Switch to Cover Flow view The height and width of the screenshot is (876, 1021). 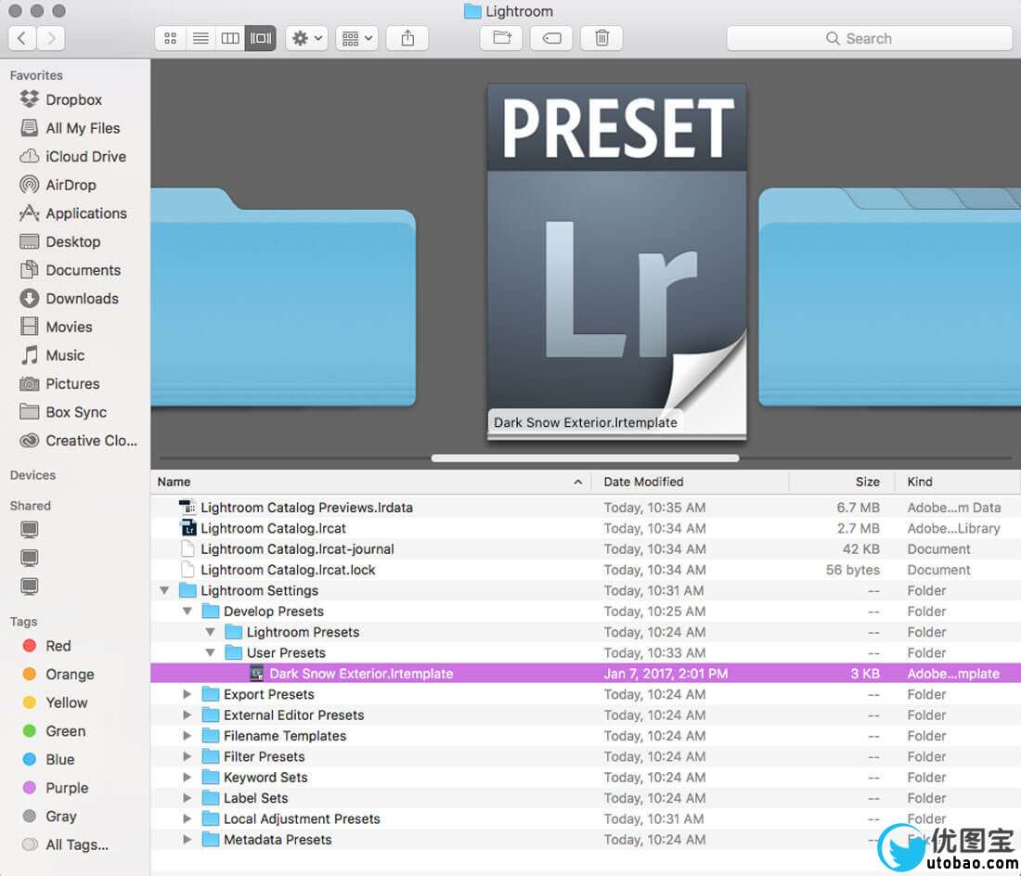click(261, 38)
